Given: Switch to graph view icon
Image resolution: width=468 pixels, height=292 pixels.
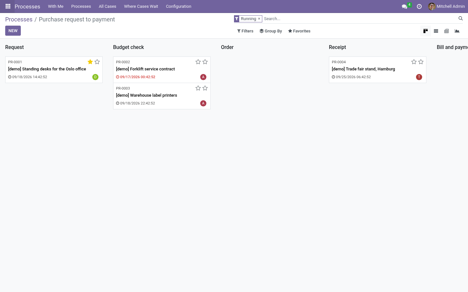Looking at the screenshot, I should coord(457,31).
